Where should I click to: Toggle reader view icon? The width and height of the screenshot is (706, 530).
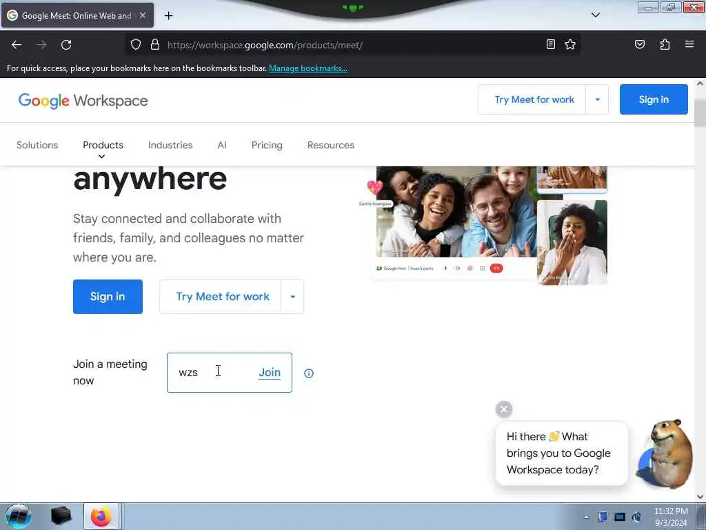coord(550,44)
